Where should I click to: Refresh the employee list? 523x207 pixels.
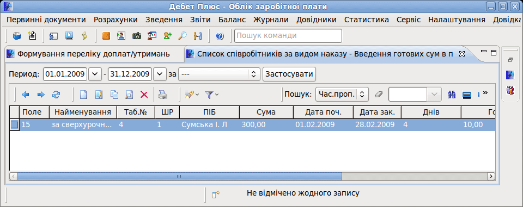click(56, 95)
